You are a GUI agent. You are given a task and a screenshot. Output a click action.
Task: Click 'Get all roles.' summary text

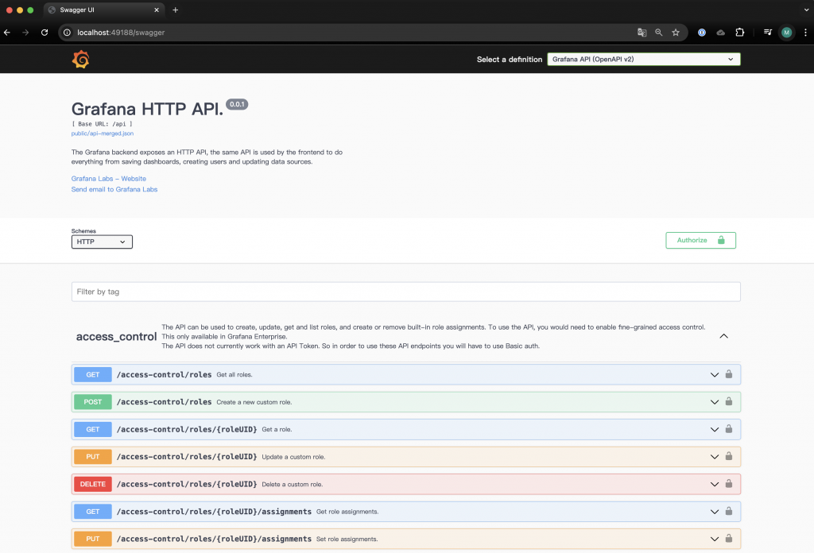[235, 374]
